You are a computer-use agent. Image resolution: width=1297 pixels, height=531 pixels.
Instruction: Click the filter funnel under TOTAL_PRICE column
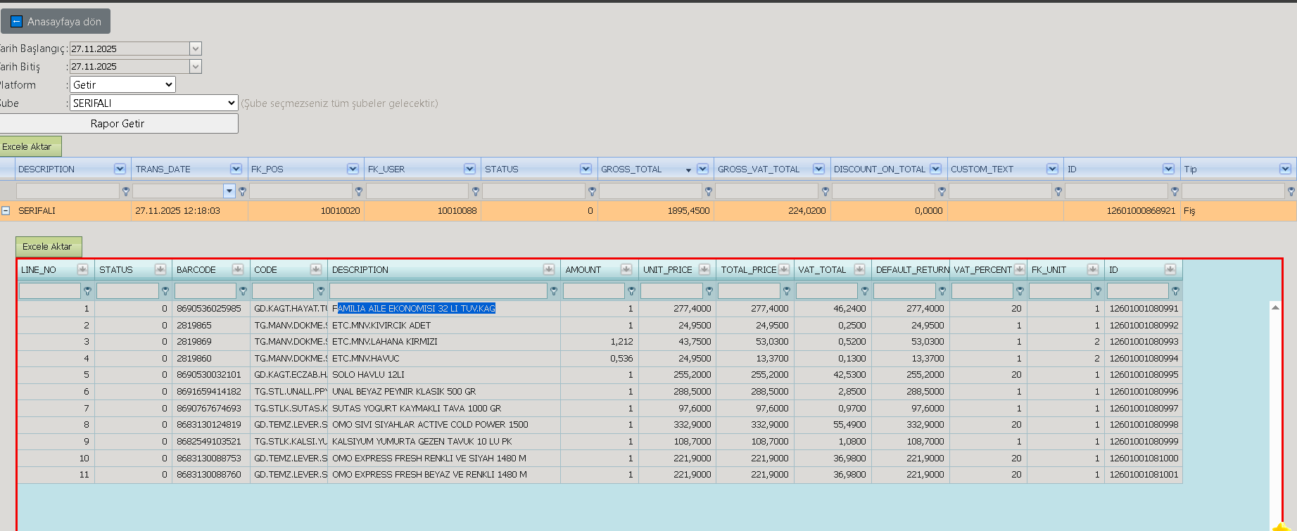pyautogui.click(x=787, y=291)
